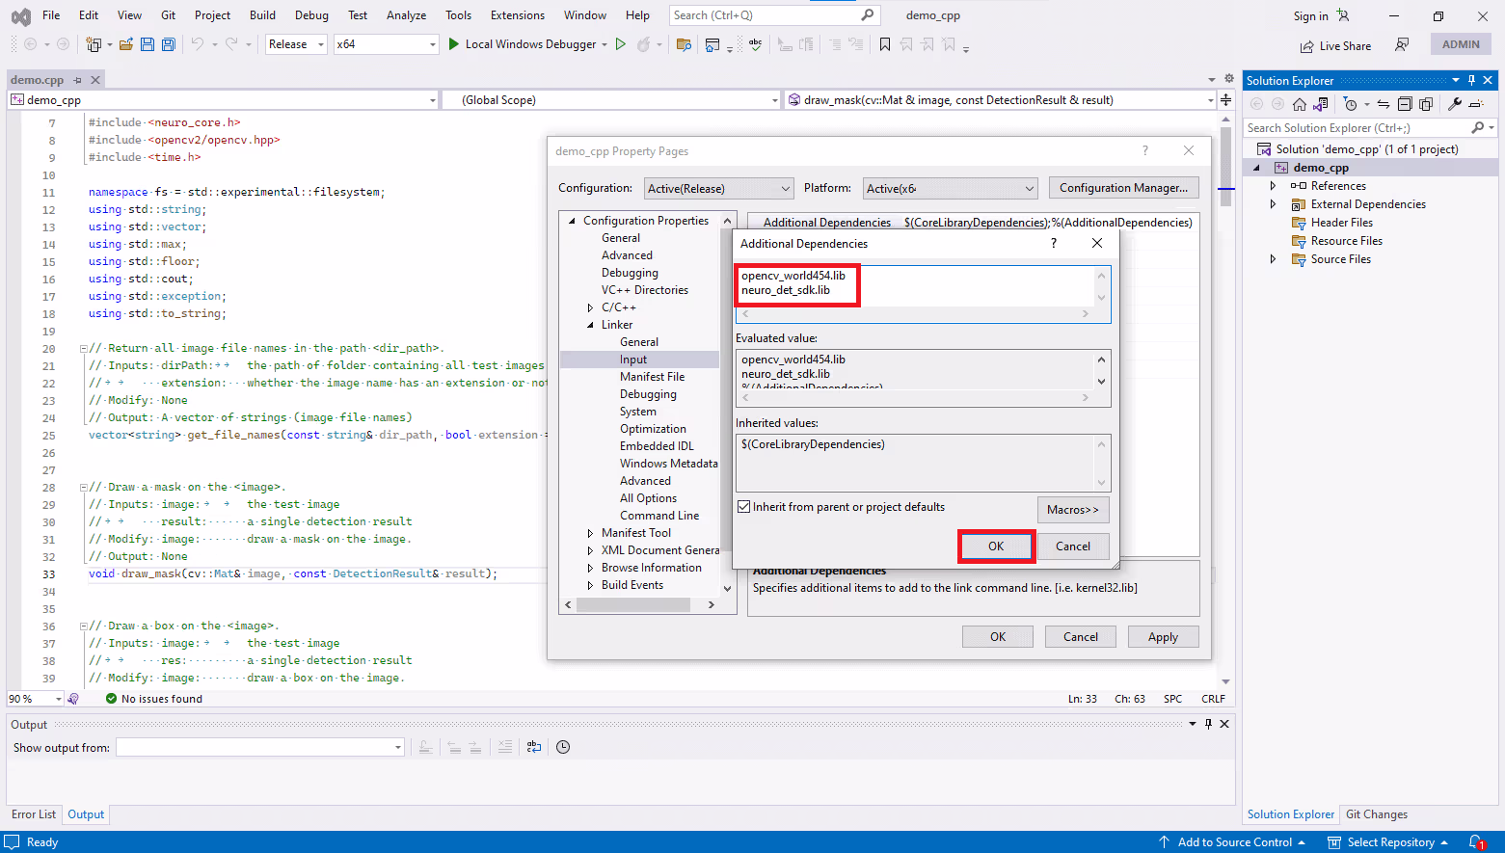Pin the demo.cpp editor tab

click(x=78, y=80)
